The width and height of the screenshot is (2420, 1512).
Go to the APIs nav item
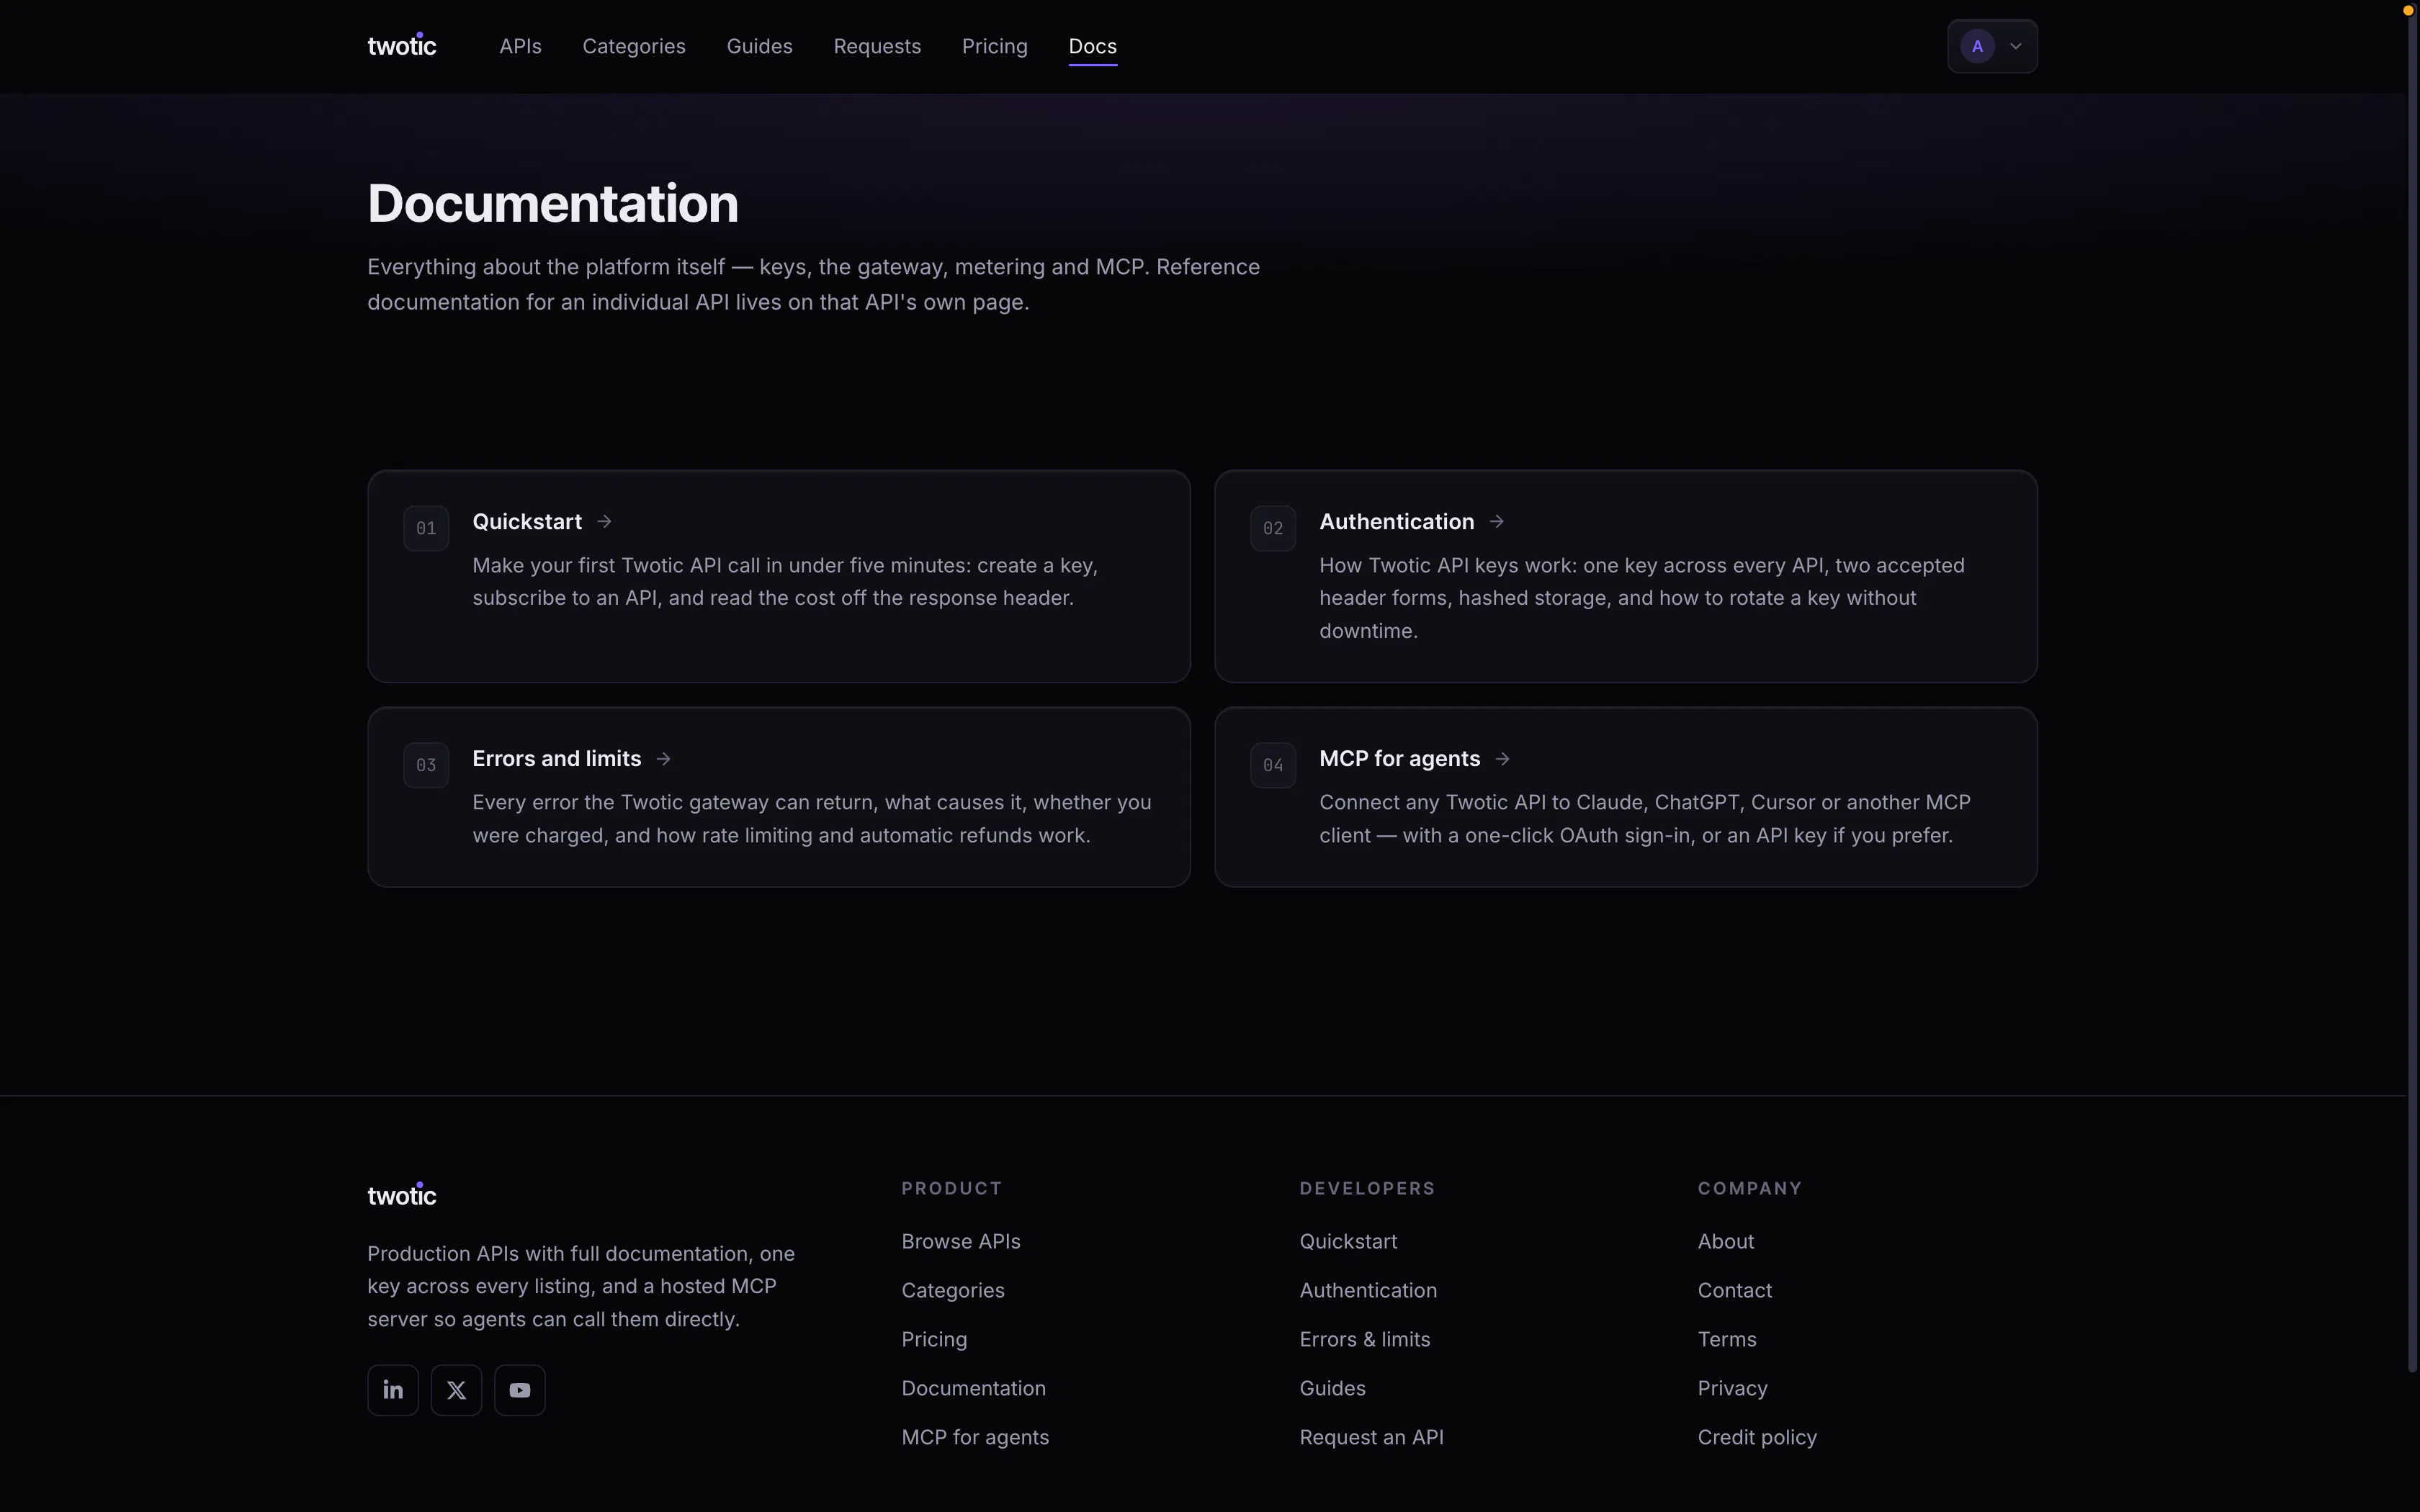click(520, 46)
